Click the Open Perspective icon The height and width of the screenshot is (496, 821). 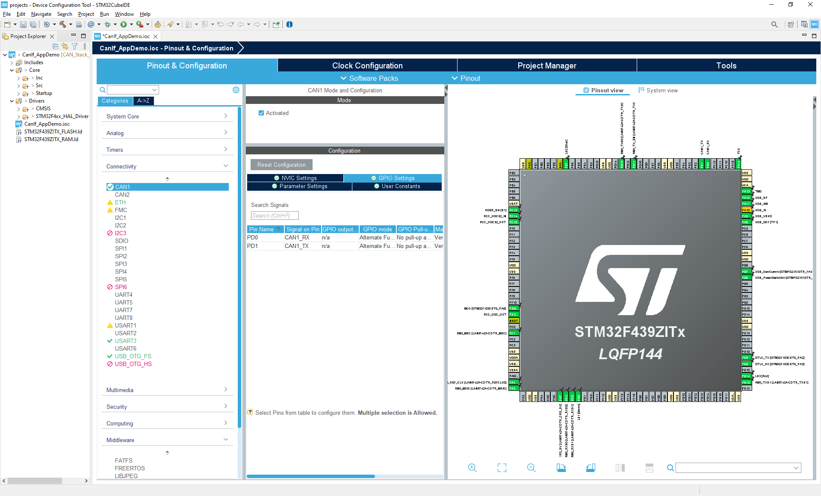coord(791,24)
